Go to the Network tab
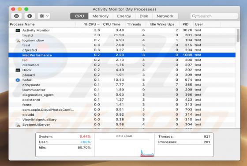Screen dimensions: 247x166 pyautogui.click(x=165, y=16)
